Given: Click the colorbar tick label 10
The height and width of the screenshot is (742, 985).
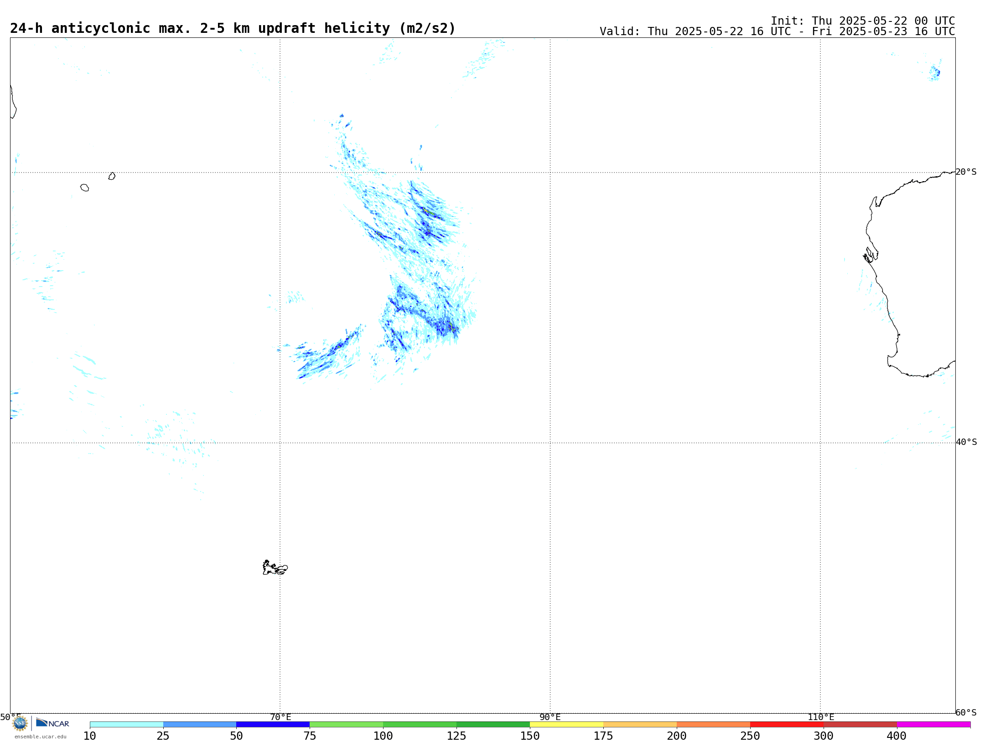Looking at the screenshot, I should [90, 736].
